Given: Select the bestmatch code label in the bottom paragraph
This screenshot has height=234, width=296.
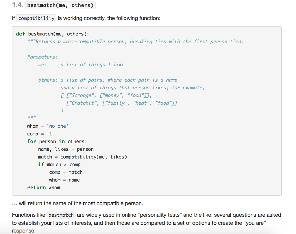Looking at the screenshot, I should [61, 215].
